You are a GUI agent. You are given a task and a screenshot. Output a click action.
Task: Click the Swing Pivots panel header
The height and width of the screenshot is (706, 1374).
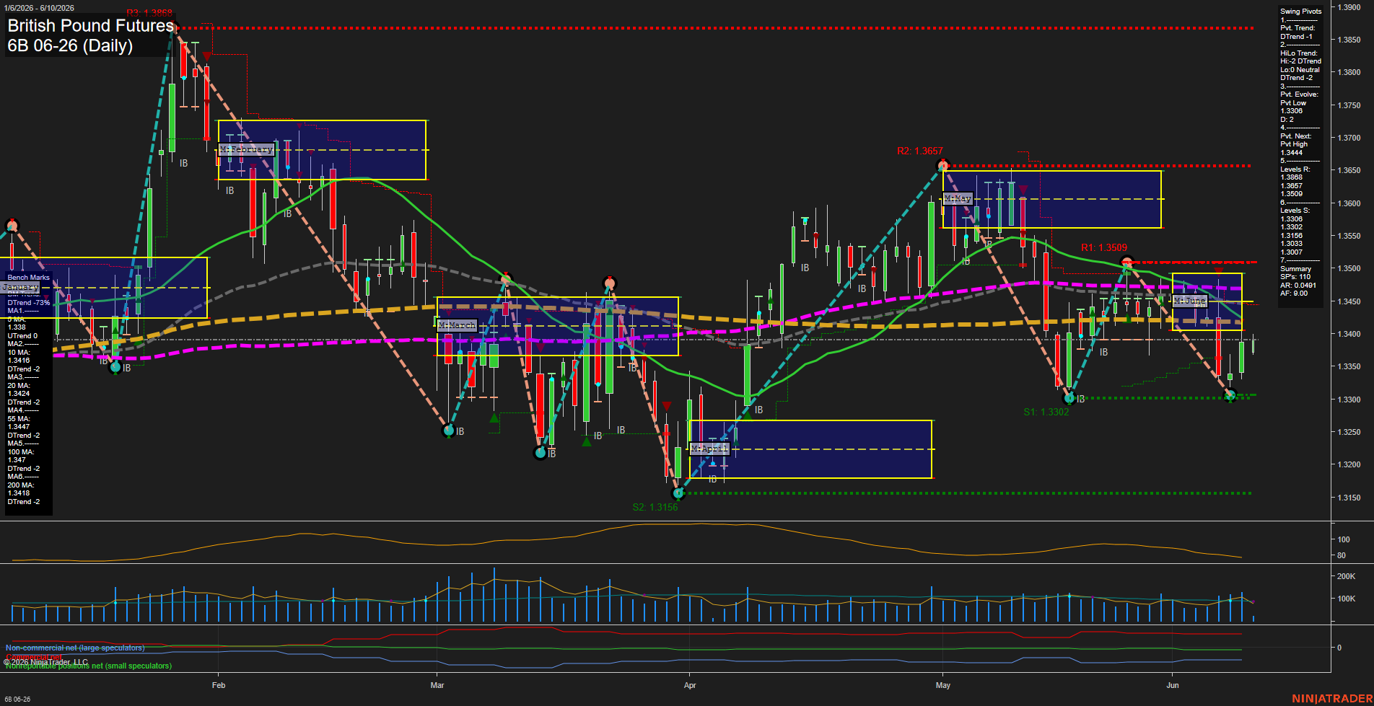point(1301,12)
